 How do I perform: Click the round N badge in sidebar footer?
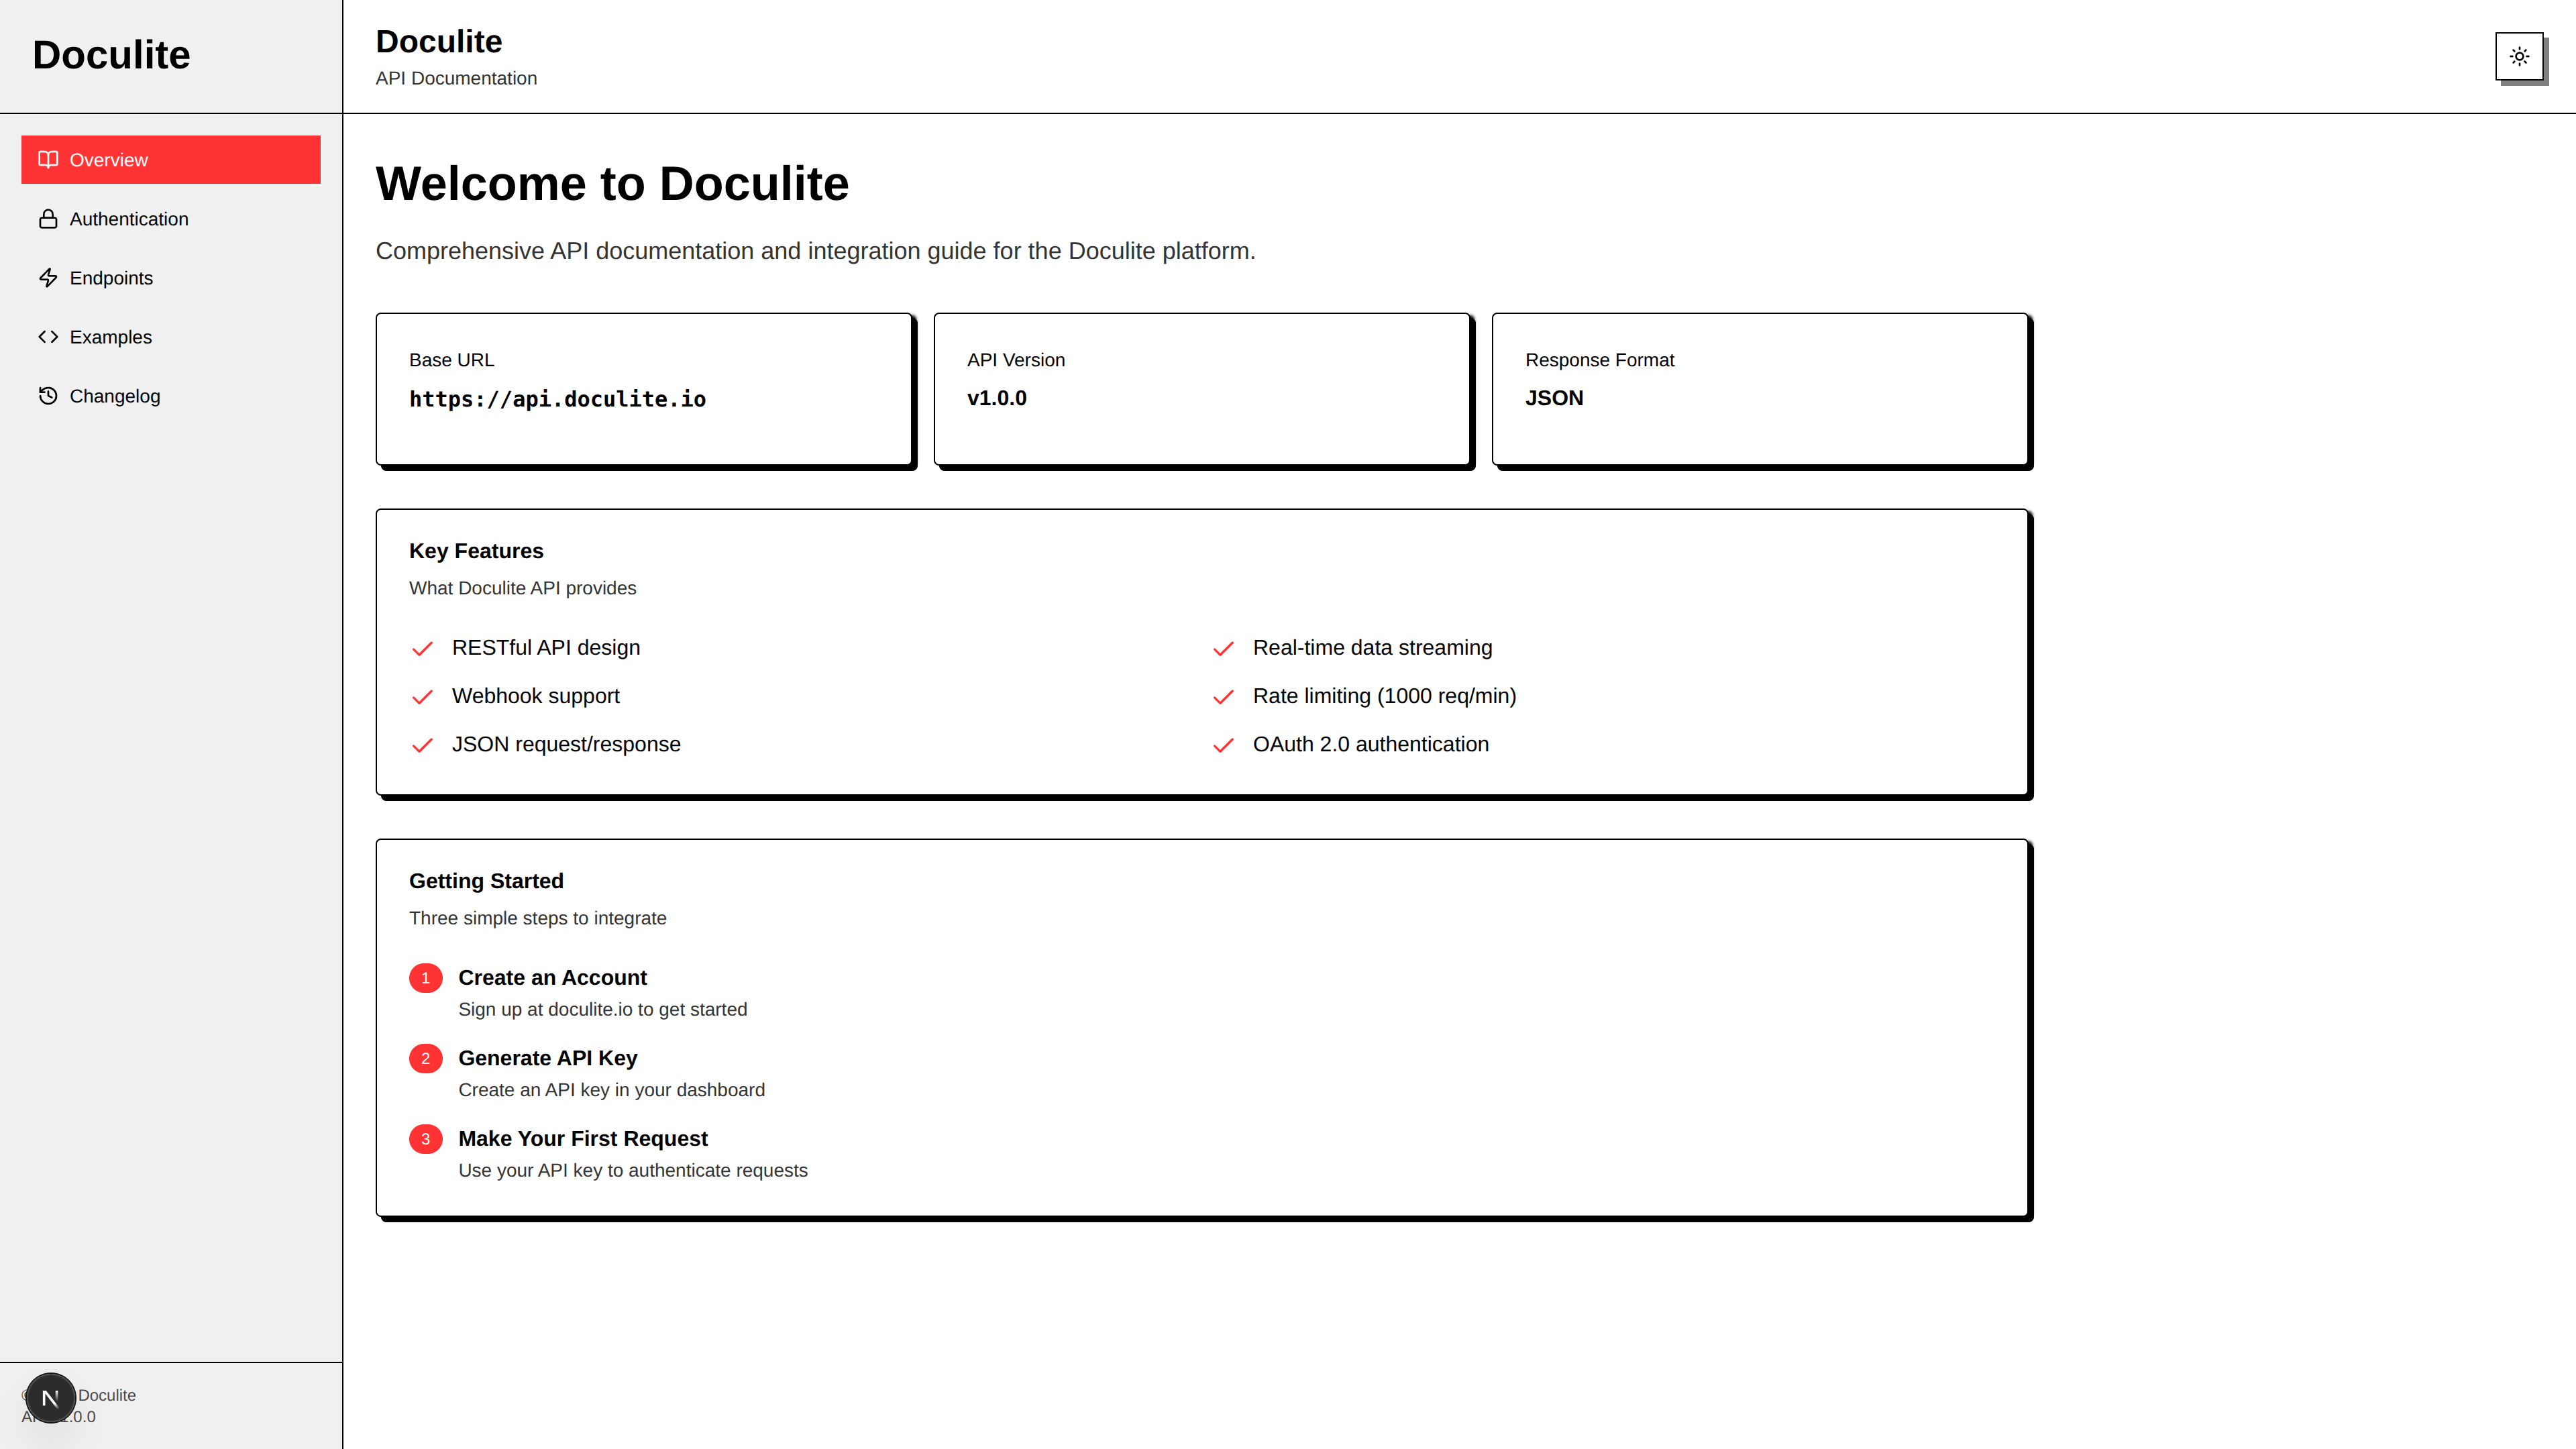(x=50, y=1398)
